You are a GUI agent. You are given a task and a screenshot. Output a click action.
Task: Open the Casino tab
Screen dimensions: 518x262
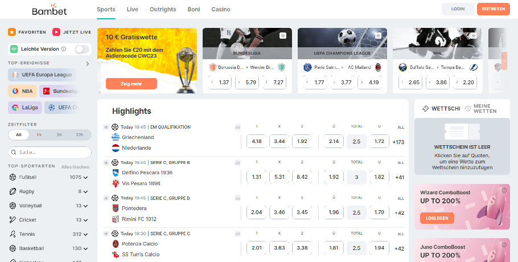pyautogui.click(x=221, y=9)
